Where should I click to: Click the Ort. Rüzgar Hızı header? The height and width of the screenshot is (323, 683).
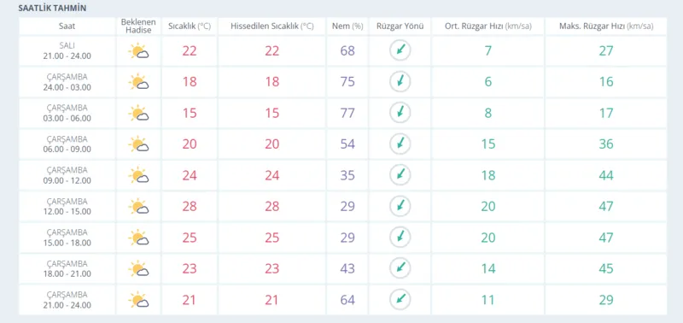pos(487,26)
